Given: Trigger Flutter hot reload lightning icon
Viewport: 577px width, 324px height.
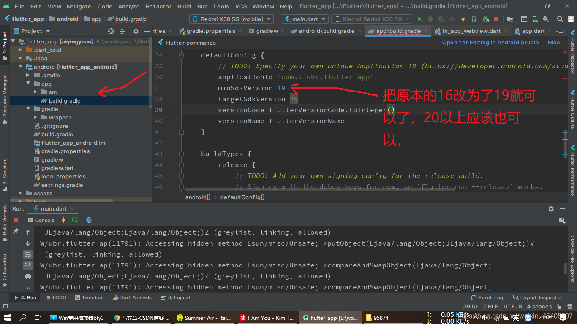Looking at the screenshot, I should tap(463, 19).
